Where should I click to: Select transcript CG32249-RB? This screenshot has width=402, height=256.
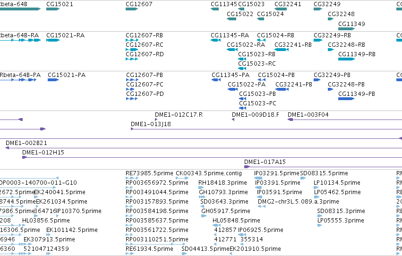click(318, 40)
